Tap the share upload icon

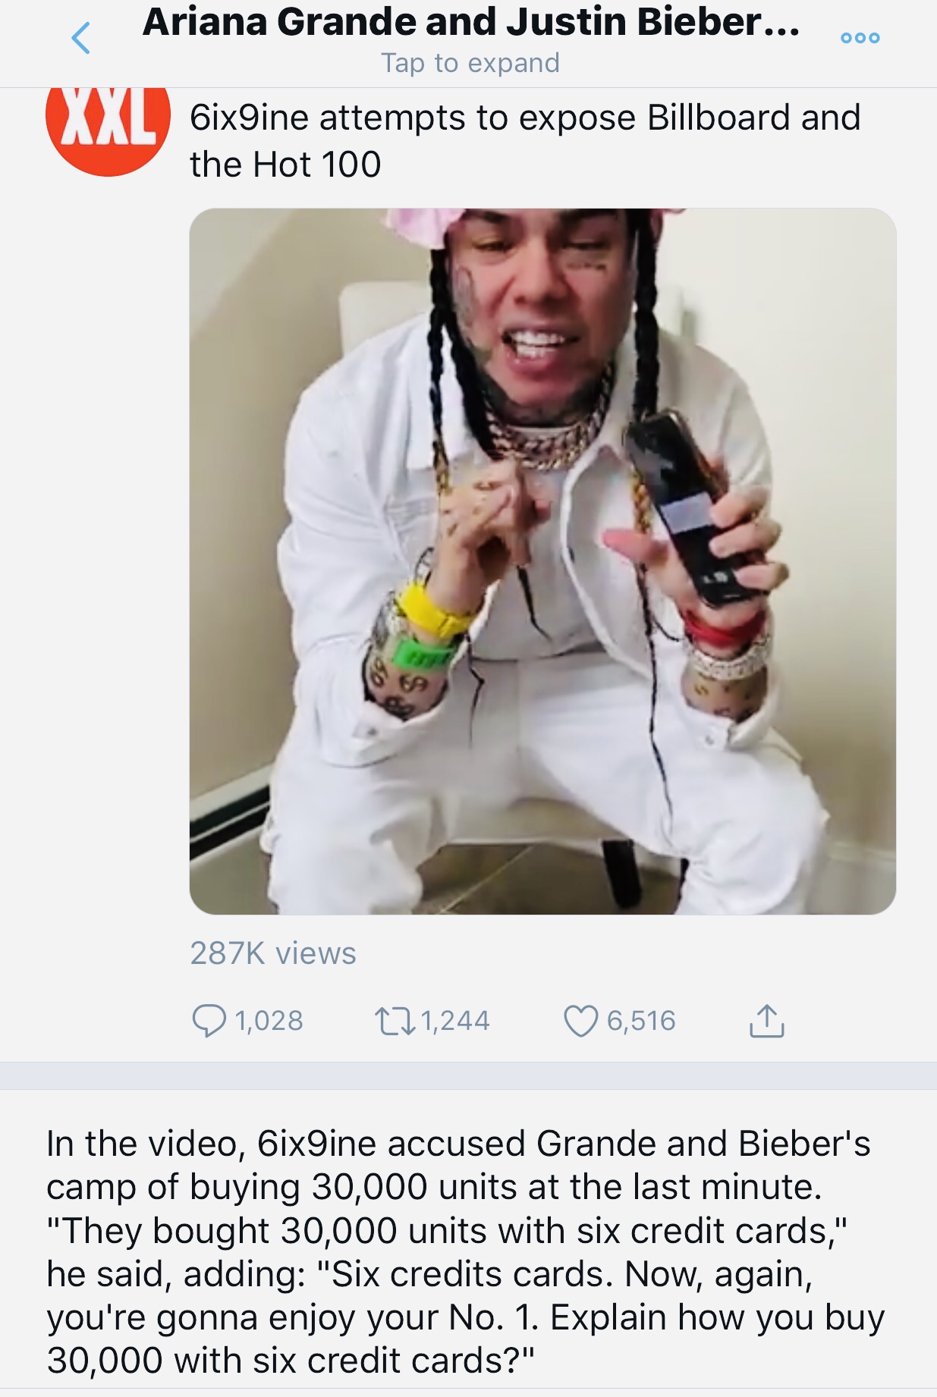(x=766, y=1021)
